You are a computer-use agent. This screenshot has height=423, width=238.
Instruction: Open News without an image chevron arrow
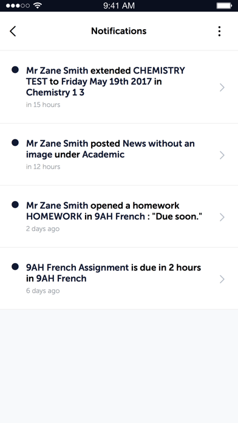tap(222, 155)
